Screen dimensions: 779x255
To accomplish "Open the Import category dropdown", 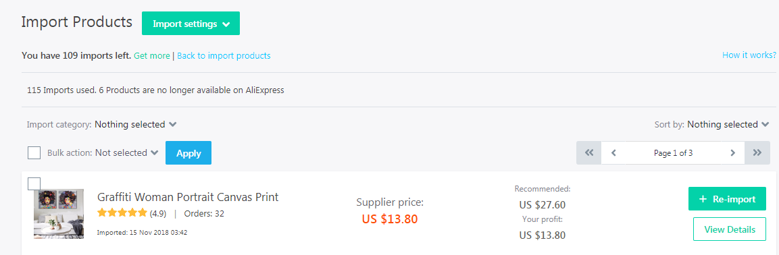I will pos(136,125).
